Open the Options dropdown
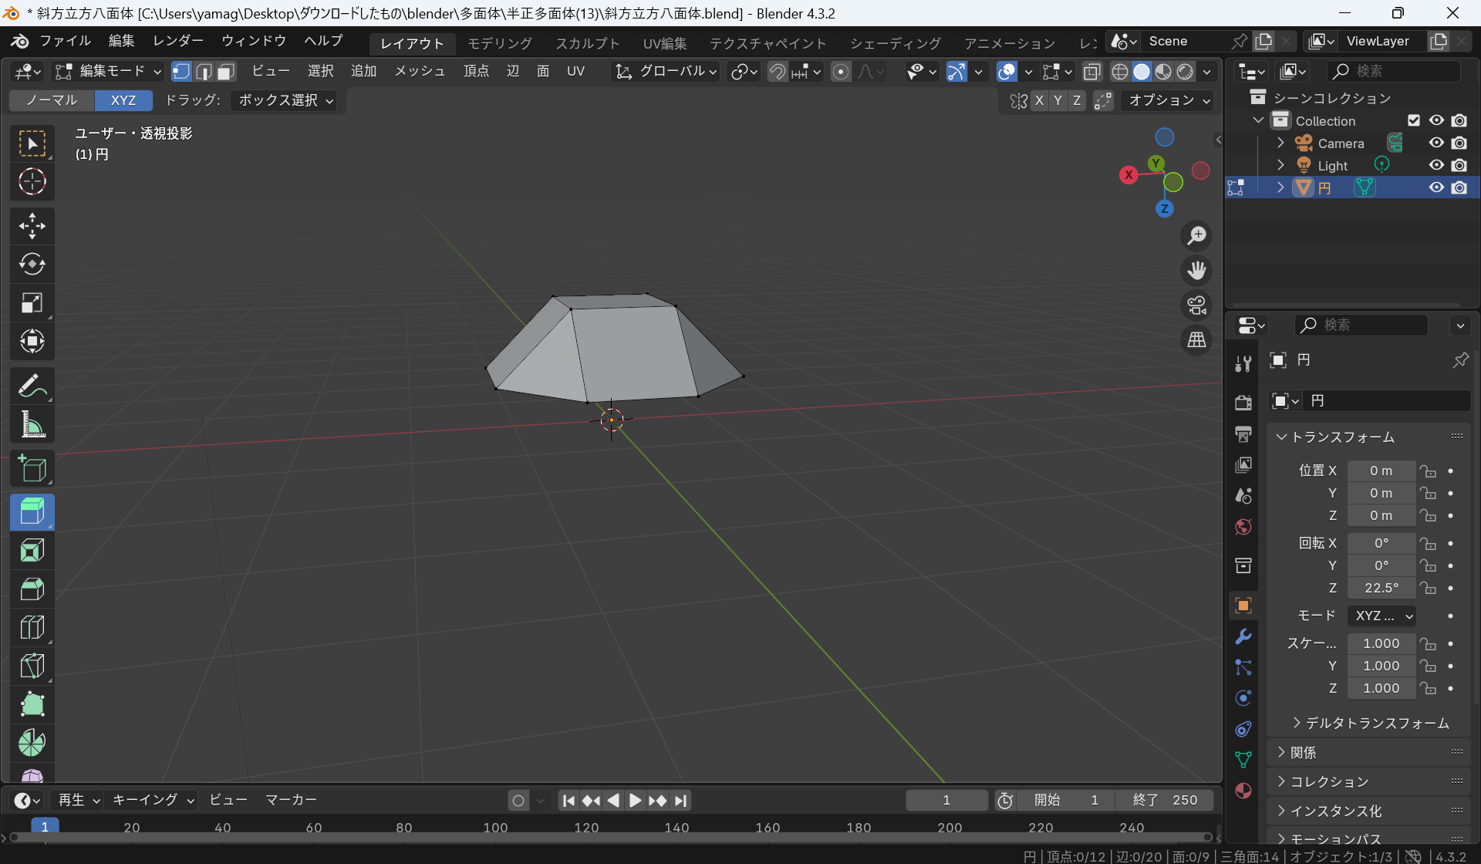This screenshot has height=864, width=1481. click(1169, 100)
